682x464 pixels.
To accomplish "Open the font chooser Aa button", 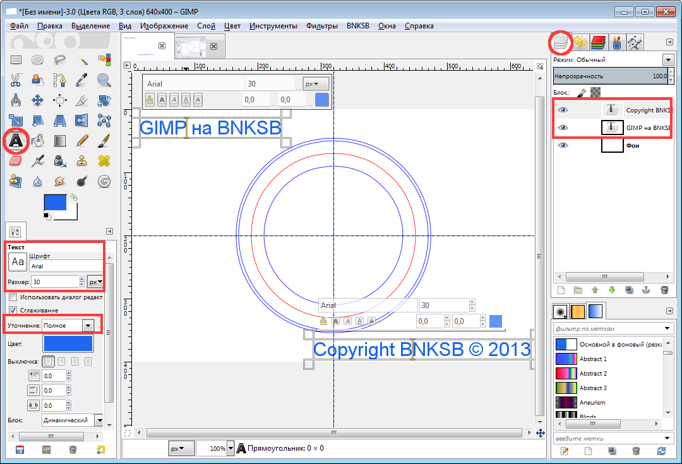I will pyautogui.click(x=18, y=261).
